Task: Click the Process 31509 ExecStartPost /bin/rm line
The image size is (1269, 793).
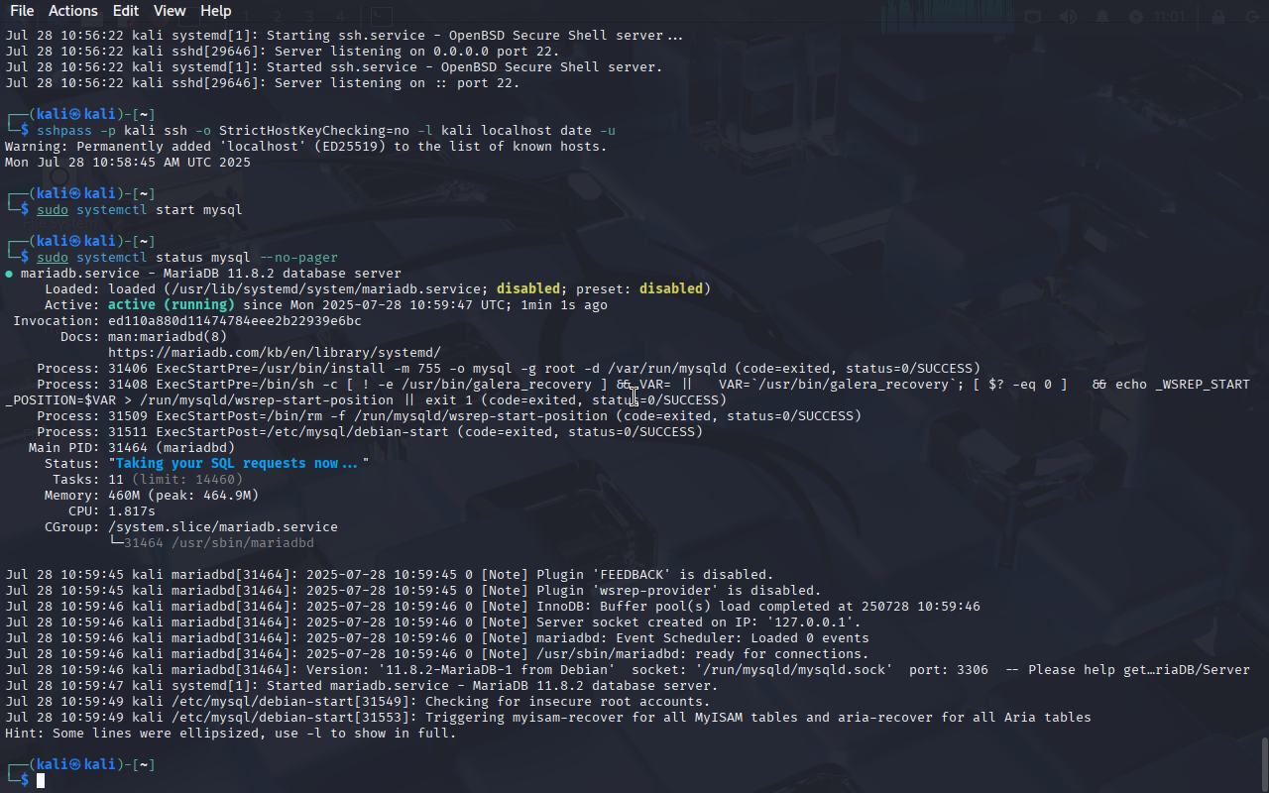Action: tap(449, 416)
